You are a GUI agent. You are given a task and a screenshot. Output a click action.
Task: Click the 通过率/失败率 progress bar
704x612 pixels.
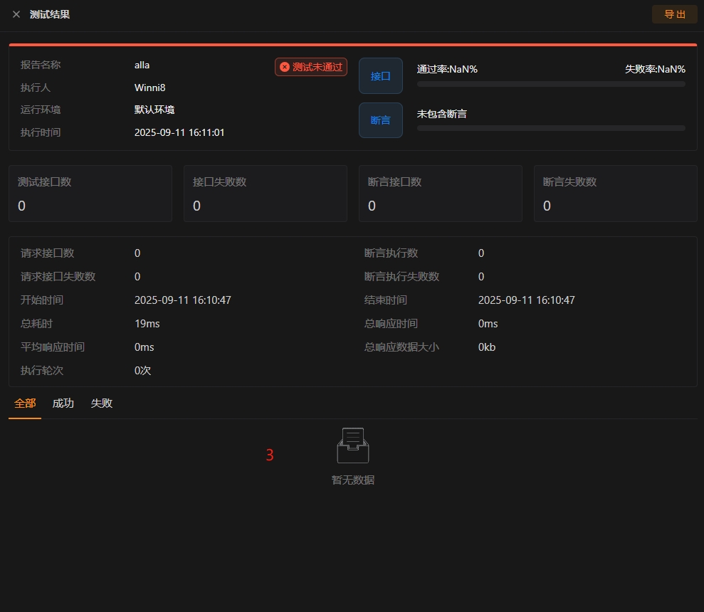click(551, 84)
